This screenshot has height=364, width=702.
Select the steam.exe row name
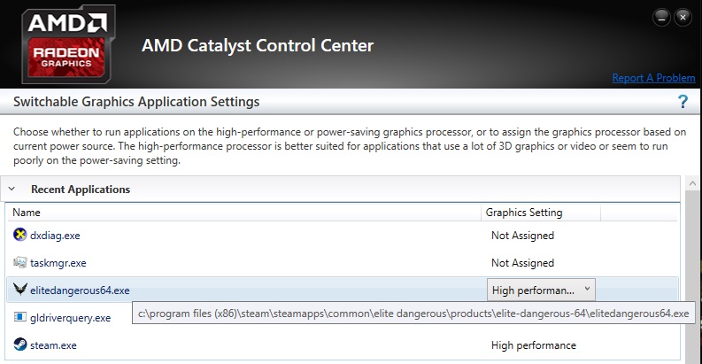click(53, 345)
